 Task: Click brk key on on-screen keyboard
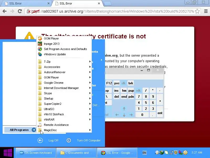coord(131,83)
